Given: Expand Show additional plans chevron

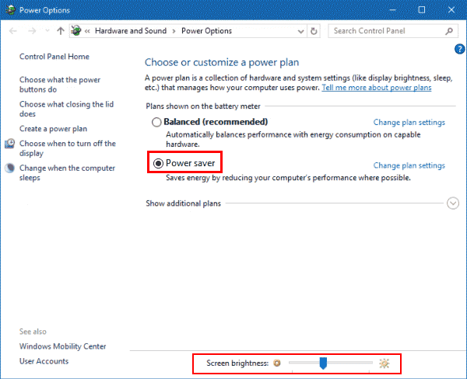Looking at the screenshot, I should [453, 203].
